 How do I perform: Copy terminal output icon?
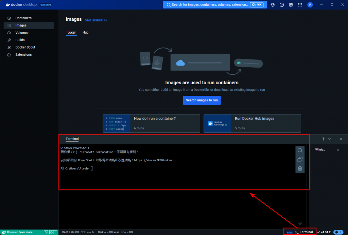[x=300, y=159]
